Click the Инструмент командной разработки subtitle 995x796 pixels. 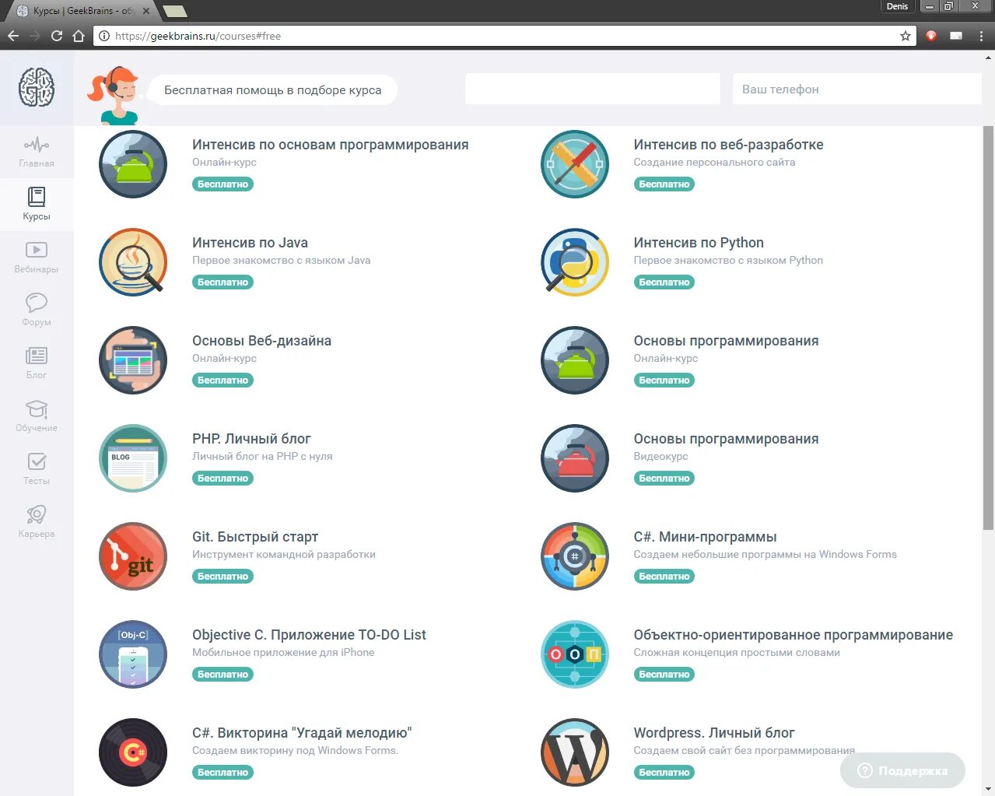284,555
